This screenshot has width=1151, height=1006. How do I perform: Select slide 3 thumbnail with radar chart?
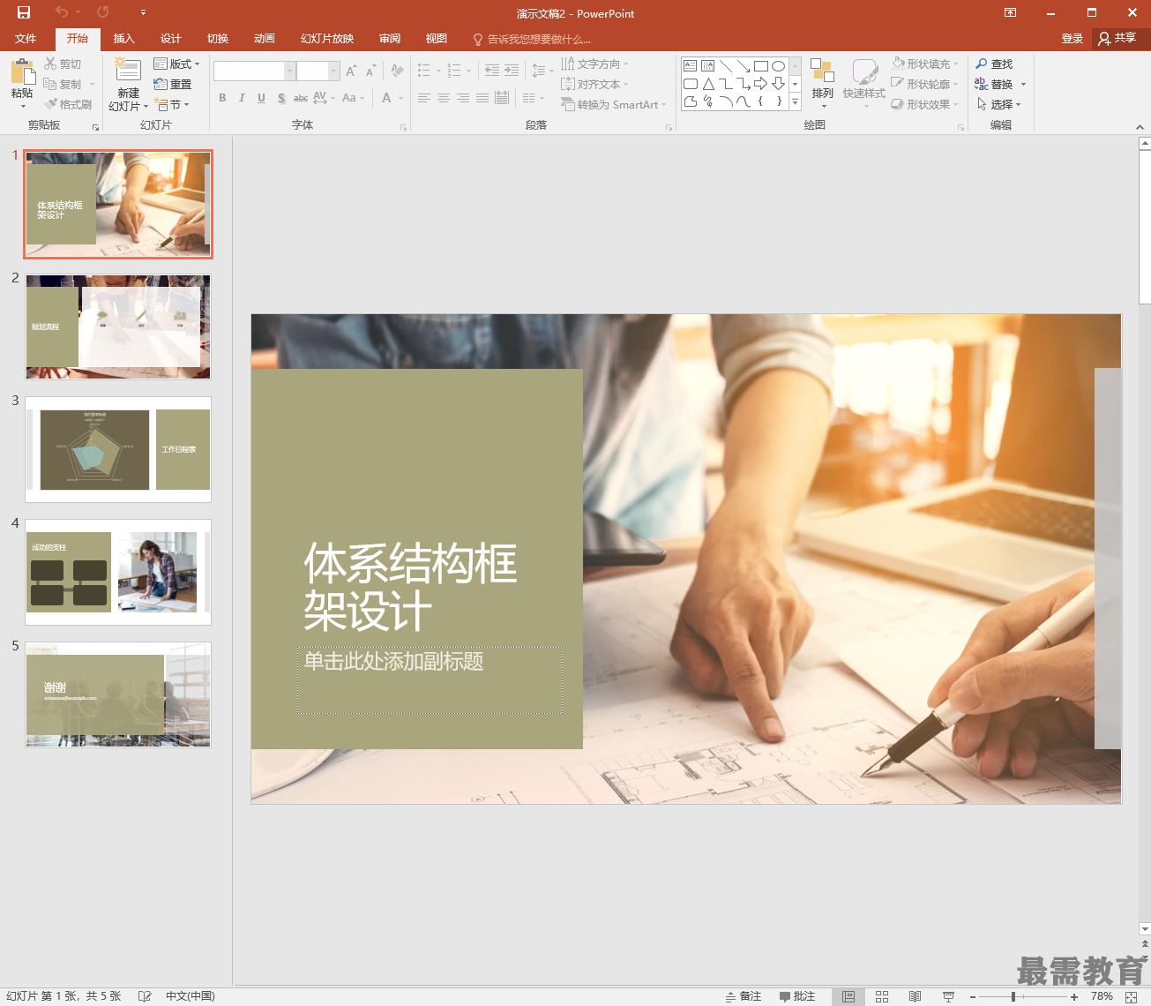(118, 449)
